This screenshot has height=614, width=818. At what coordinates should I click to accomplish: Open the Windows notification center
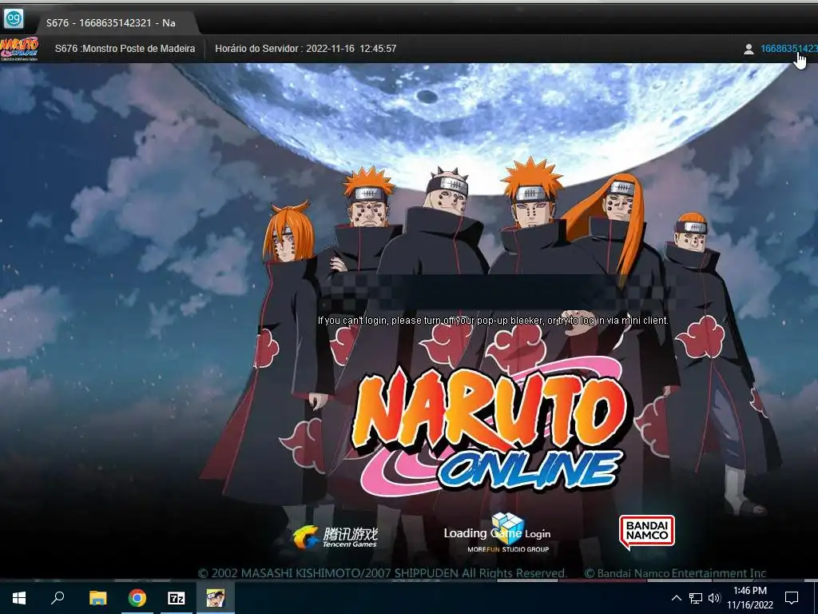tap(792, 598)
